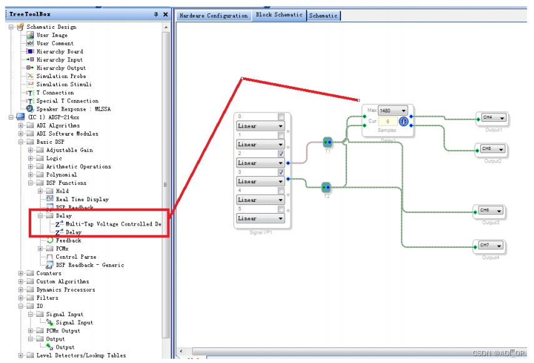The width and height of the screenshot is (534, 363).
Task: Uncheck input channel 3 checkbox
Action: coord(281,172)
